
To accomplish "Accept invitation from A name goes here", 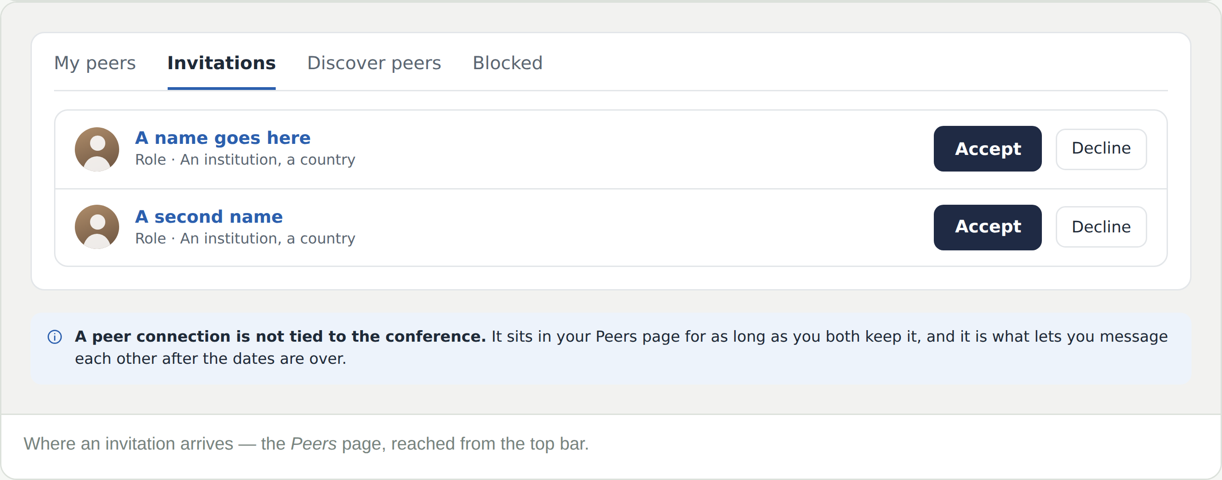I will click(988, 149).
